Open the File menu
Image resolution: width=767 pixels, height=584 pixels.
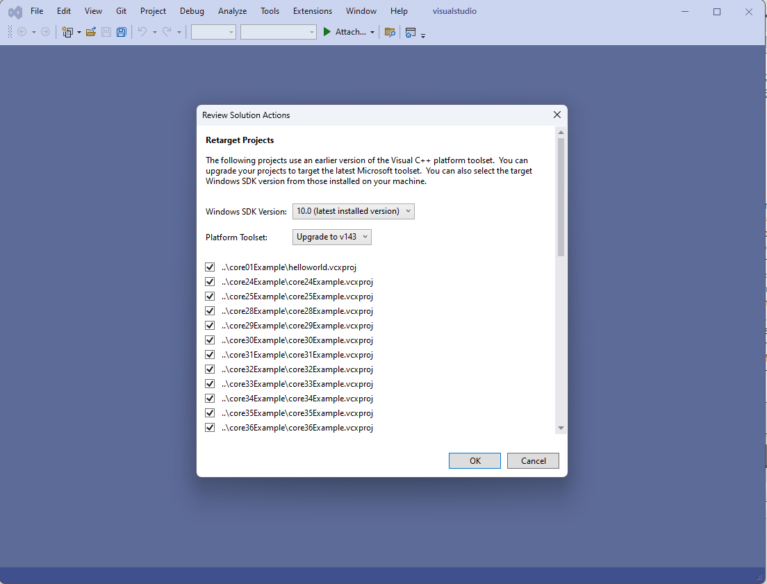(37, 10)
